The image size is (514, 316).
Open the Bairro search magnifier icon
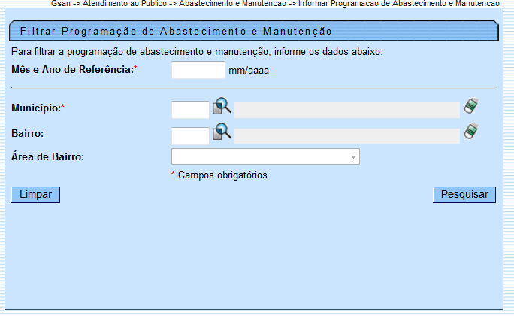click(222, 133)
